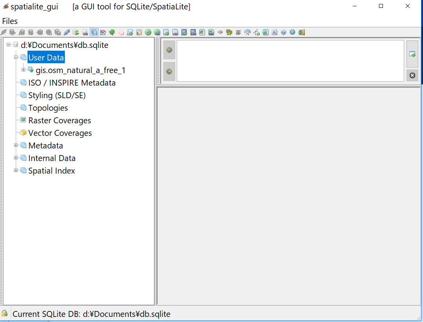Image resolution: width=423 pixels, height=322 pixels.
Task: Select the User Data tree item
Action: [46, 57]
